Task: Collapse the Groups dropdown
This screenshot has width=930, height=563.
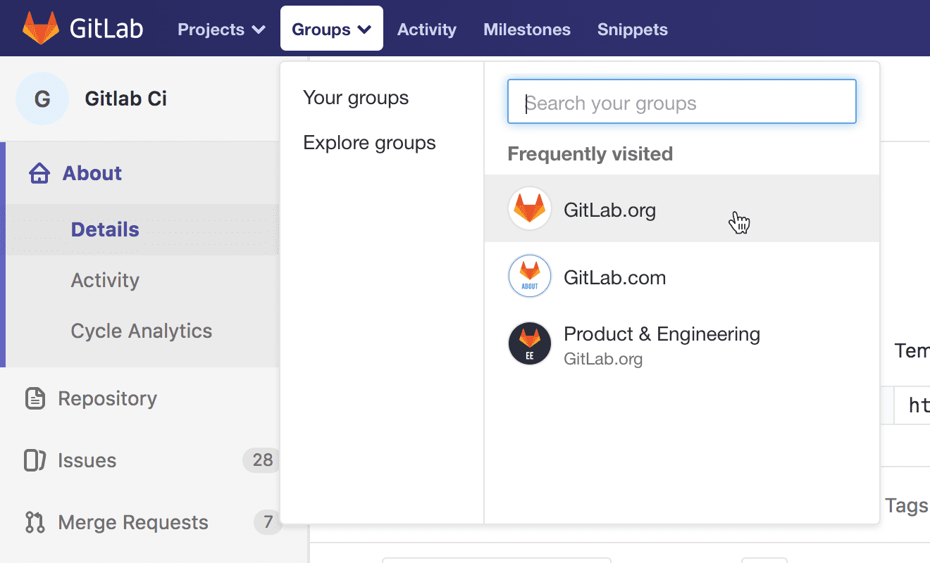Action: (330, 29)
